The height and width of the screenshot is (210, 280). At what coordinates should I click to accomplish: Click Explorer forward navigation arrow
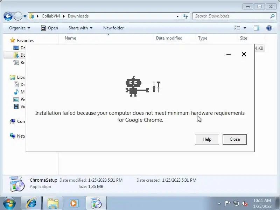pos(18,16)
